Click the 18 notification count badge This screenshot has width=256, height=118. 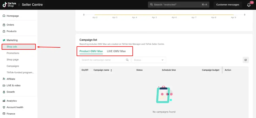(252, 3)
